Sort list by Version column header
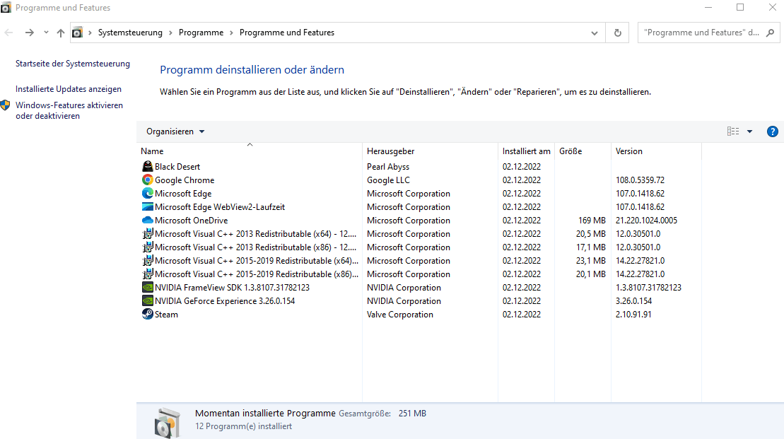784x439 pixels. coord(656,151)
